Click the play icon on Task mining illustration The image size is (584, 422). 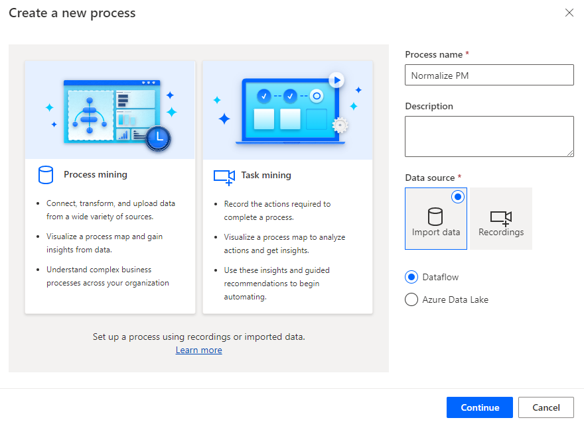pyautogui.click(x=336, y=79)
